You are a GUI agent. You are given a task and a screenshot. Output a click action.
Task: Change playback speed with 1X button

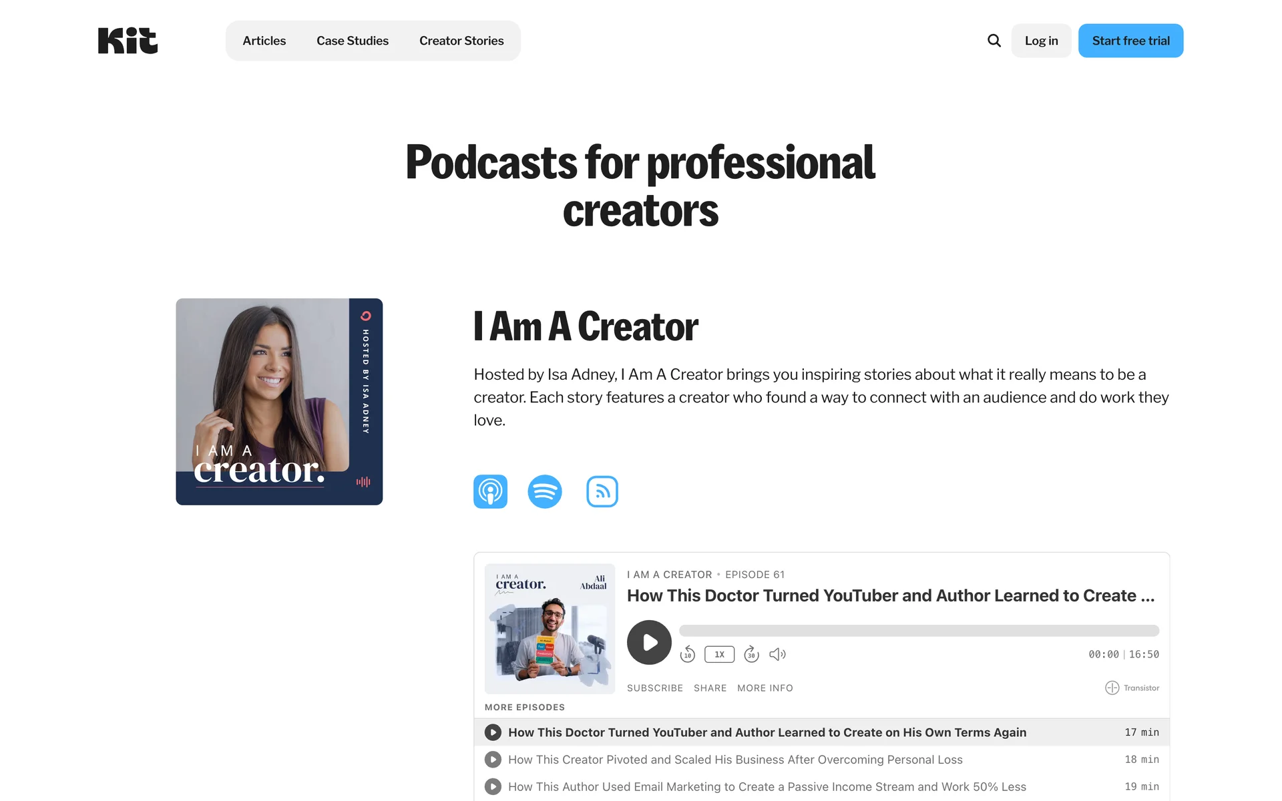719,654
